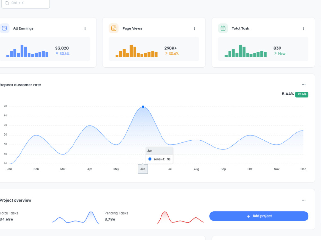Click the blue All Earnings bar chart

coord(27,51)
